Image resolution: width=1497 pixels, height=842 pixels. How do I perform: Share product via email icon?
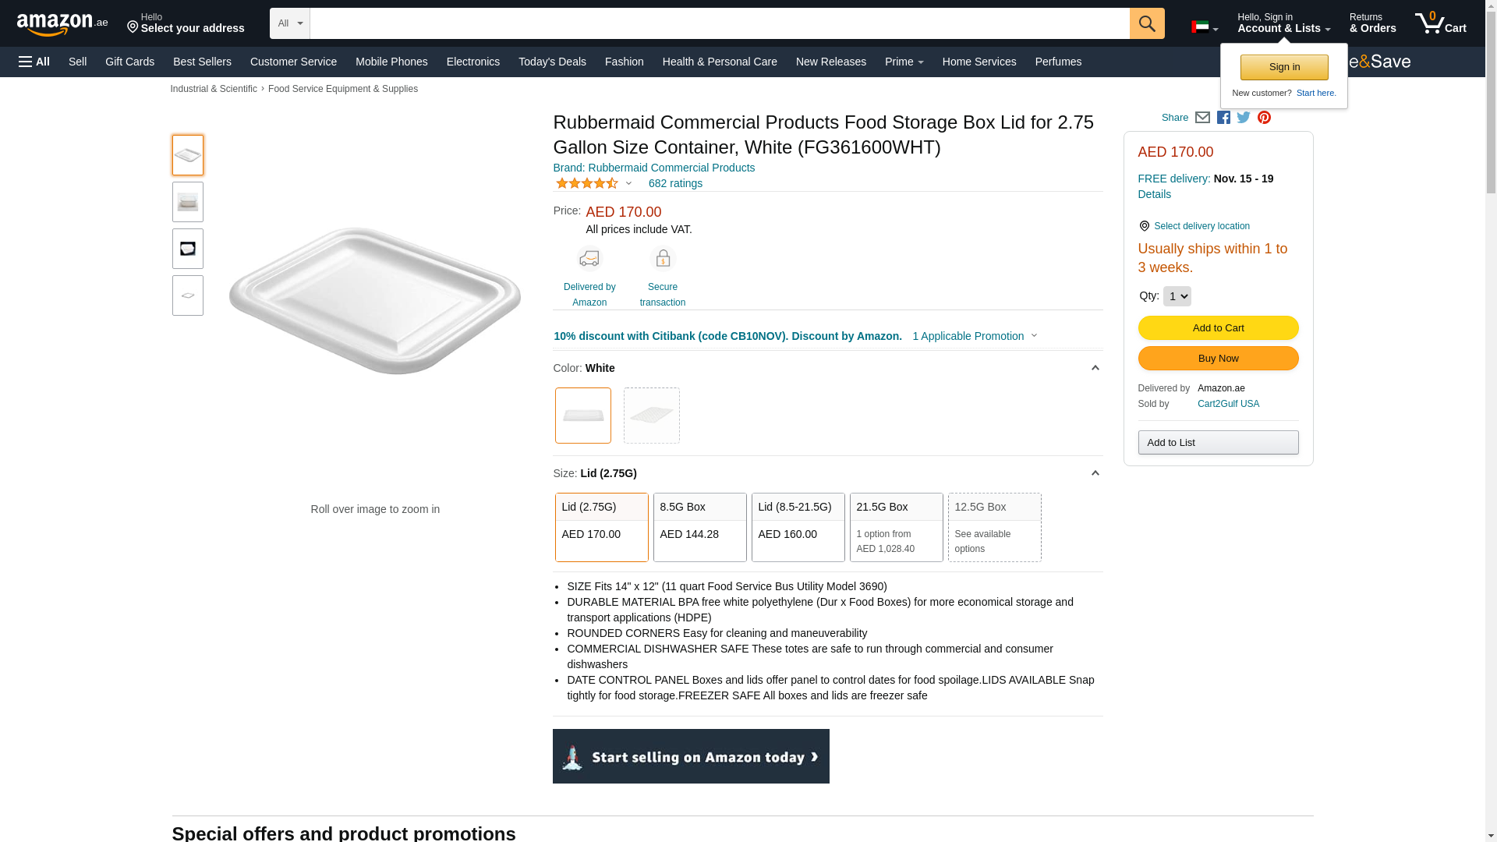click(x=1202, y=118)
